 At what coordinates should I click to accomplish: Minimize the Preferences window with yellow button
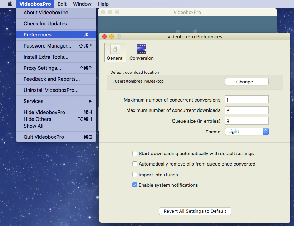pyautogui.click(x=112, y=36)
